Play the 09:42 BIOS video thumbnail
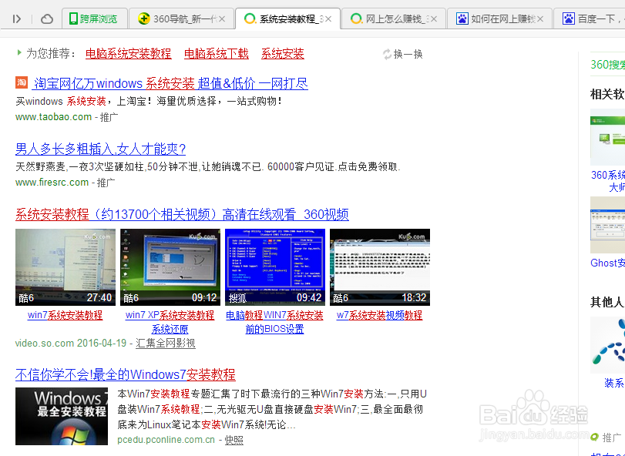Viewport: 625px width, 456px height. click(x=275, y=267)
